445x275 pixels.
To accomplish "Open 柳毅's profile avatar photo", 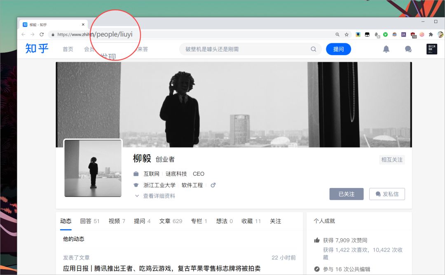I will click(x=93, y=168).
